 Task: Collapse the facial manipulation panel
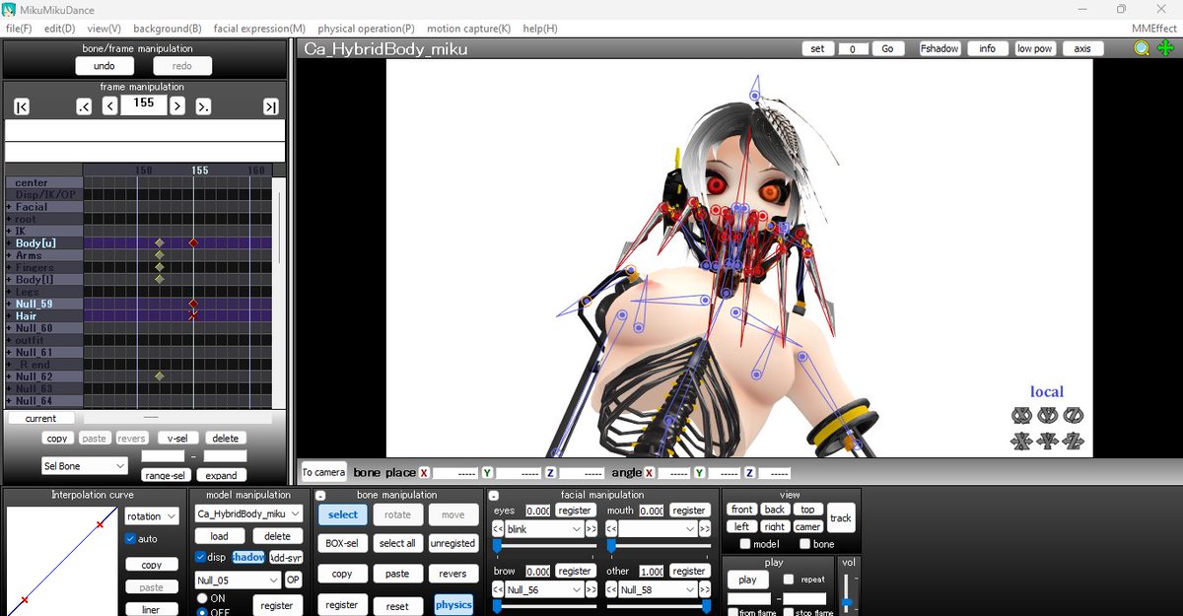click(494, 495)
